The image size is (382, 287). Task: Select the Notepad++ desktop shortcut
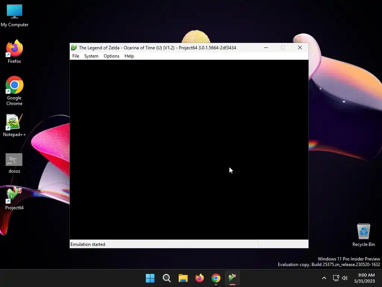point(15,125)
